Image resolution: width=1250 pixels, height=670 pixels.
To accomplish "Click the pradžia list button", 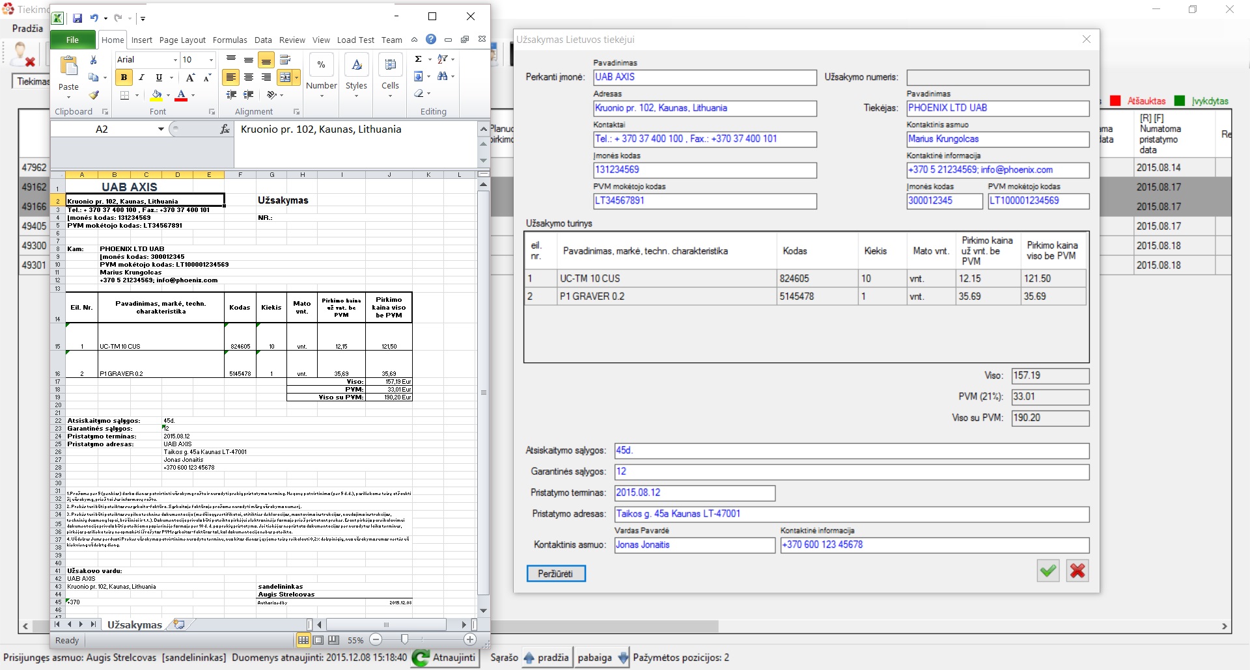I will click(548, 658).
